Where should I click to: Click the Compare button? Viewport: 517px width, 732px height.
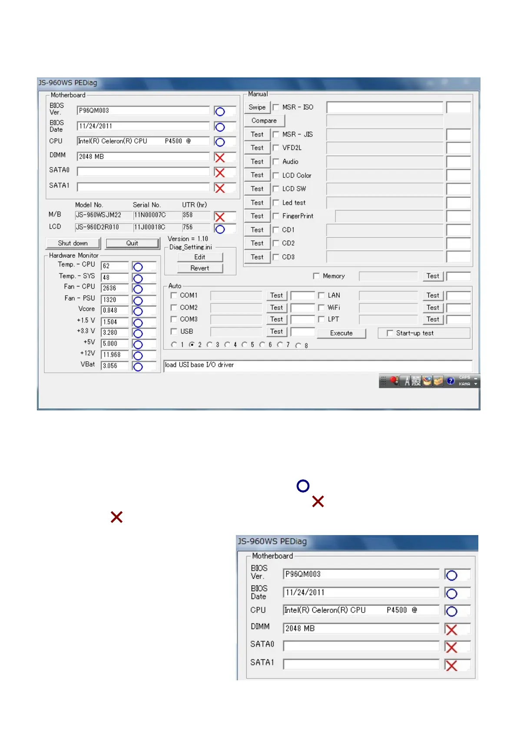click(264, 121)
